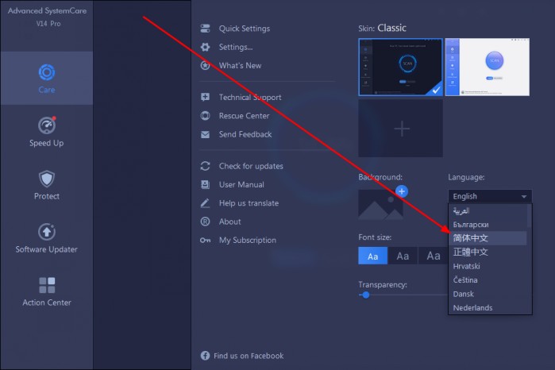Image resolution: width=555 pixels, height=370 pixels.
Task: Open the Protect shield icon
Action: [x=47, y=179]
